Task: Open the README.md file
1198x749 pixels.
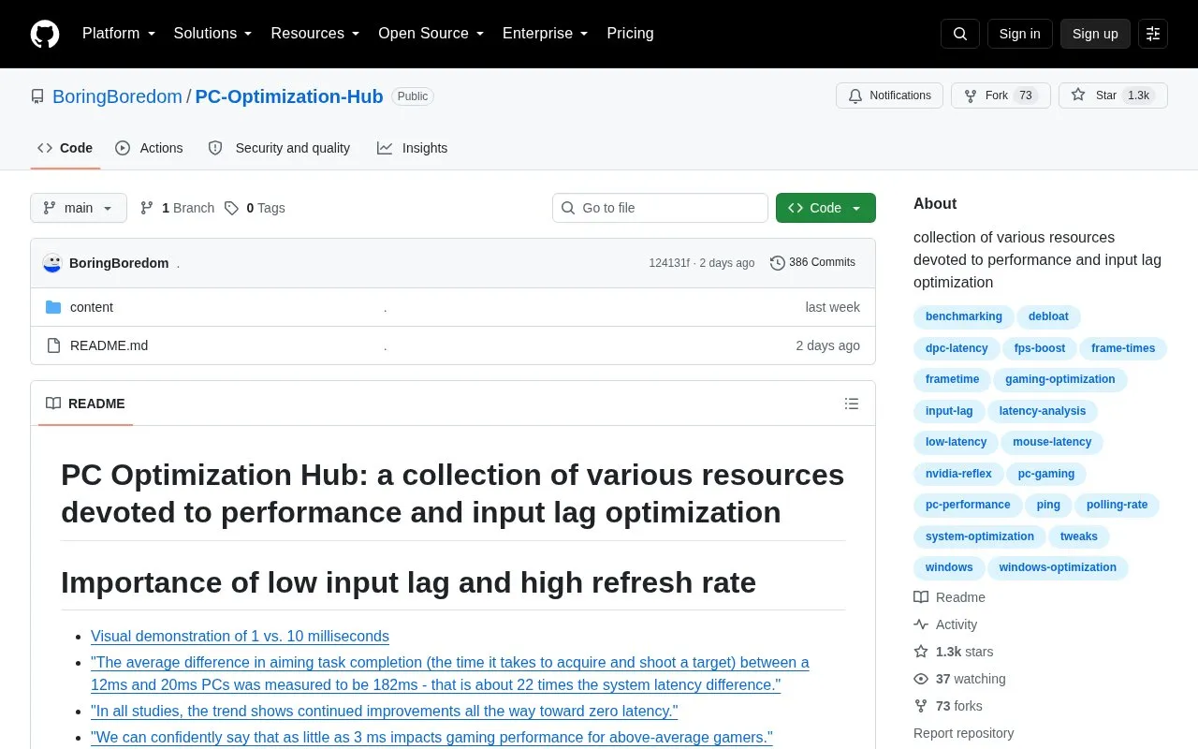Action: point(109,345)
